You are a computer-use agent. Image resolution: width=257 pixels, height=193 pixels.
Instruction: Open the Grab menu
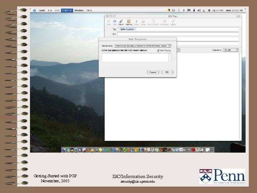(x=42, y=10)
